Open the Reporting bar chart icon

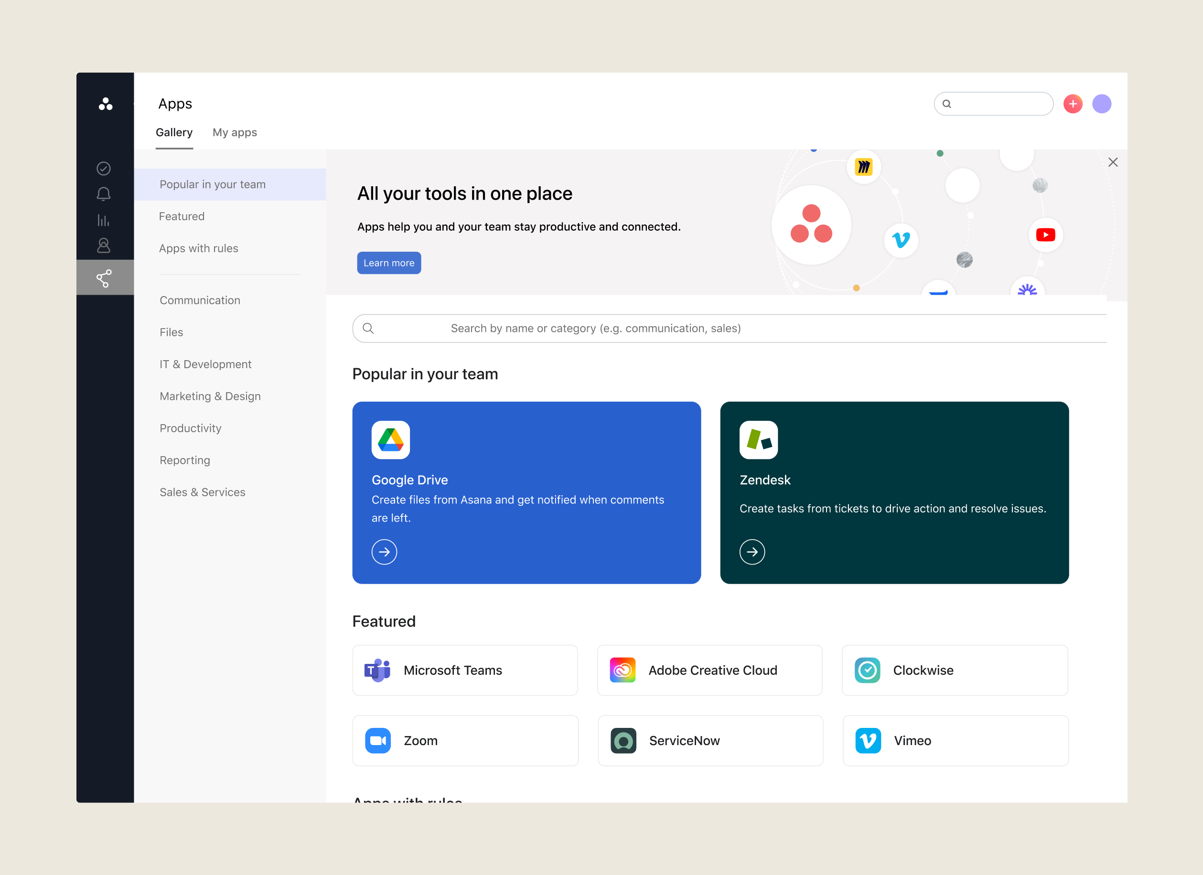point(103,220)
